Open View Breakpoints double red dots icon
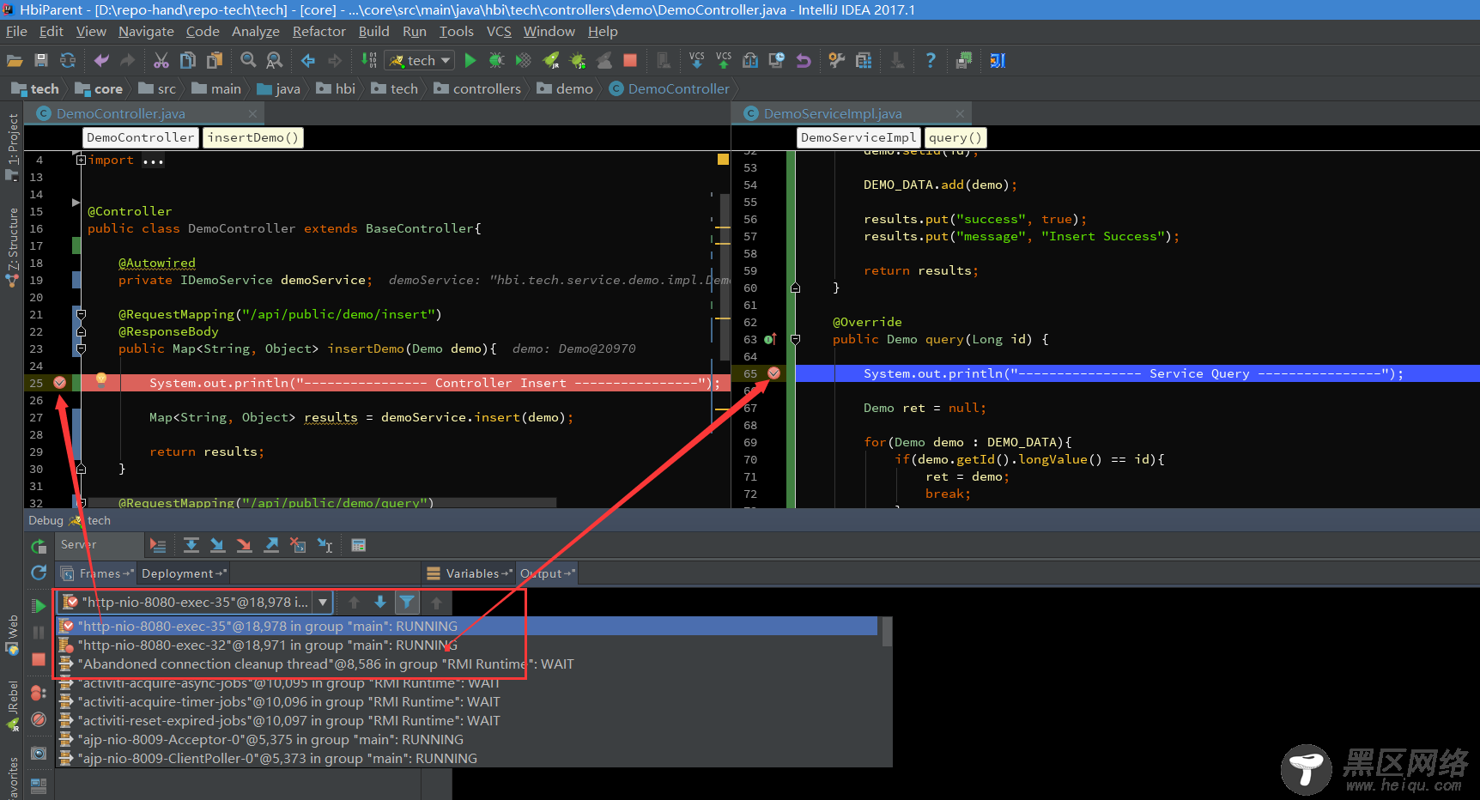The width and height of the screenshot is (1480, 800). pyautogui.click(x=39, y=693)
